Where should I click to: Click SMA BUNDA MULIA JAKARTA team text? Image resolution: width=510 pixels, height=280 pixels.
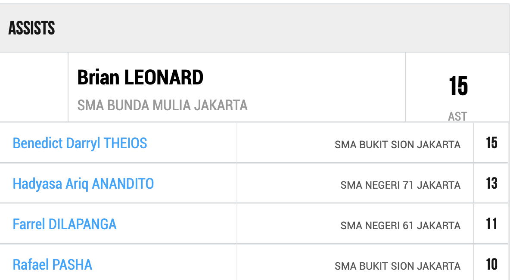[x=162, y=106]
